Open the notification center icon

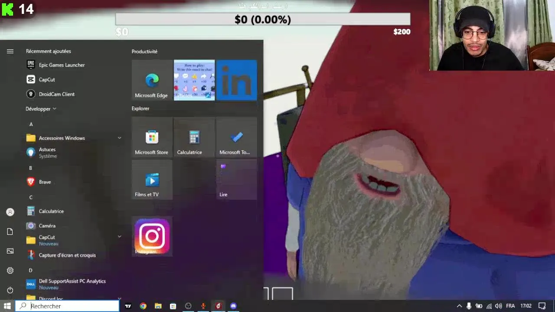pos(542,306)
